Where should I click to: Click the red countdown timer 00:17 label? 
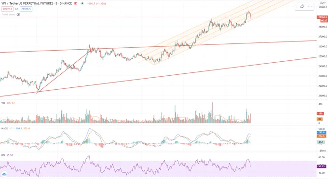pyautogui.click(x=324, y=21)
